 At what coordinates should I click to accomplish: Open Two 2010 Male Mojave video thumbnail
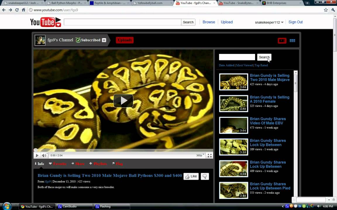click(x=234, y=82)
